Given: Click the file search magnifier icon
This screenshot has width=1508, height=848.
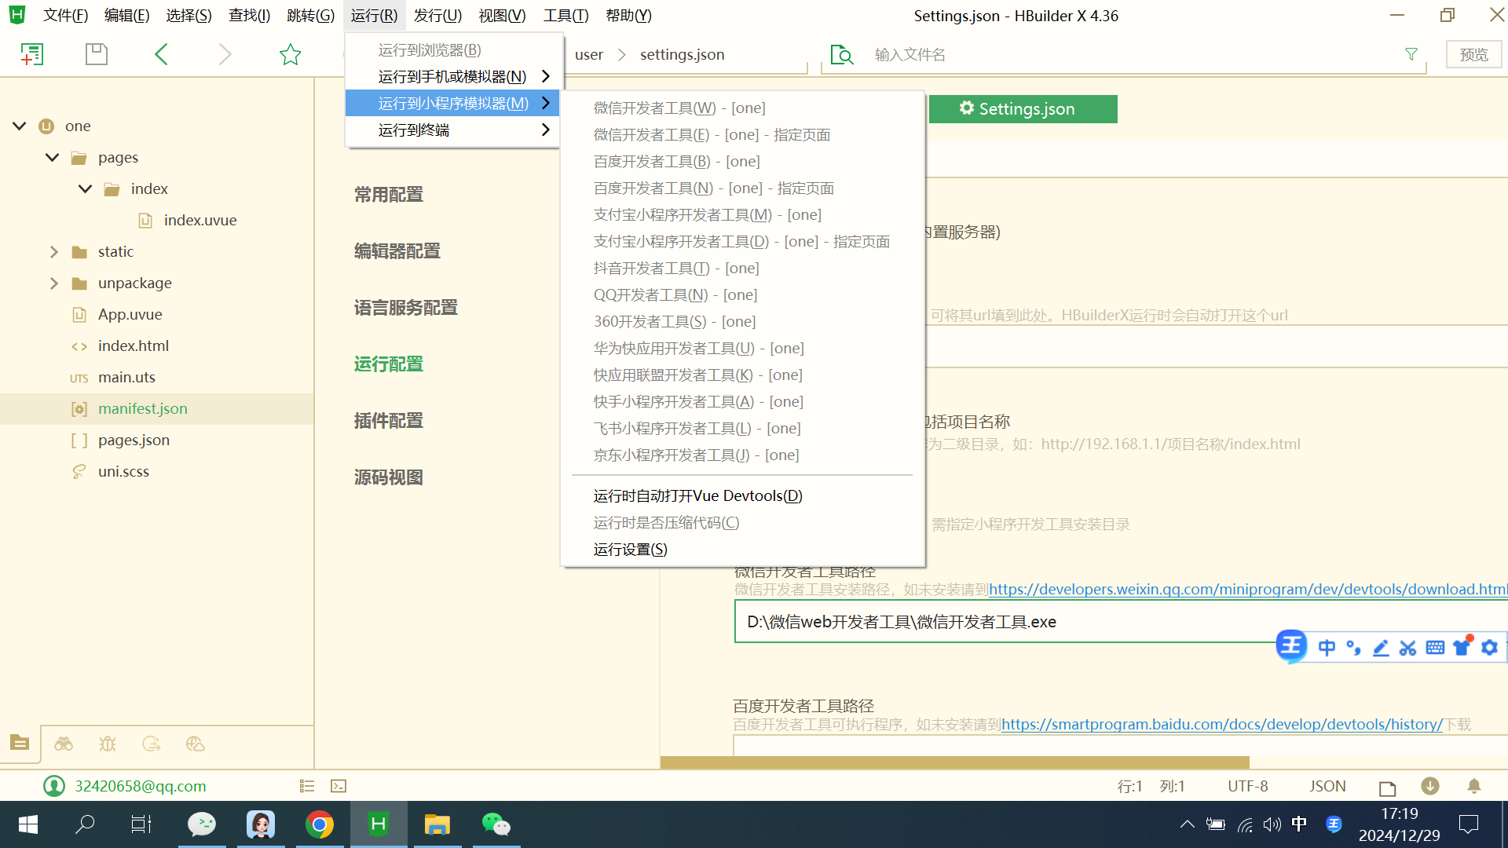Looking at the screenshot, I should (x=841, y=54).
